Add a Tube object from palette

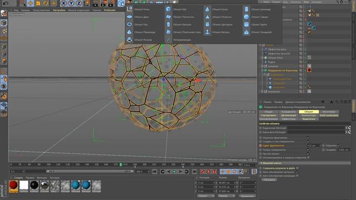[x=256, y=24]
